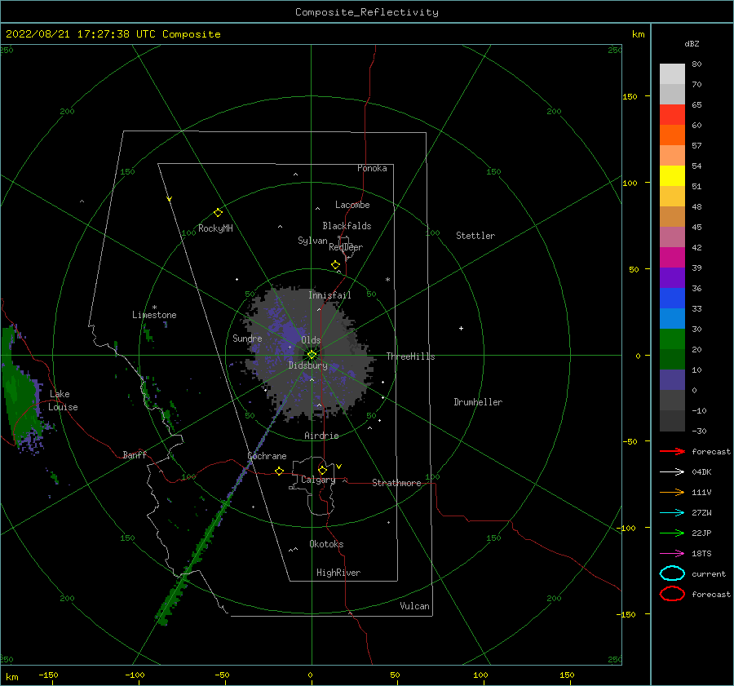Click the green 22JP arrow in legend
Image resolution: width=734 pixels, height=686 pixels.
point(672,533)
